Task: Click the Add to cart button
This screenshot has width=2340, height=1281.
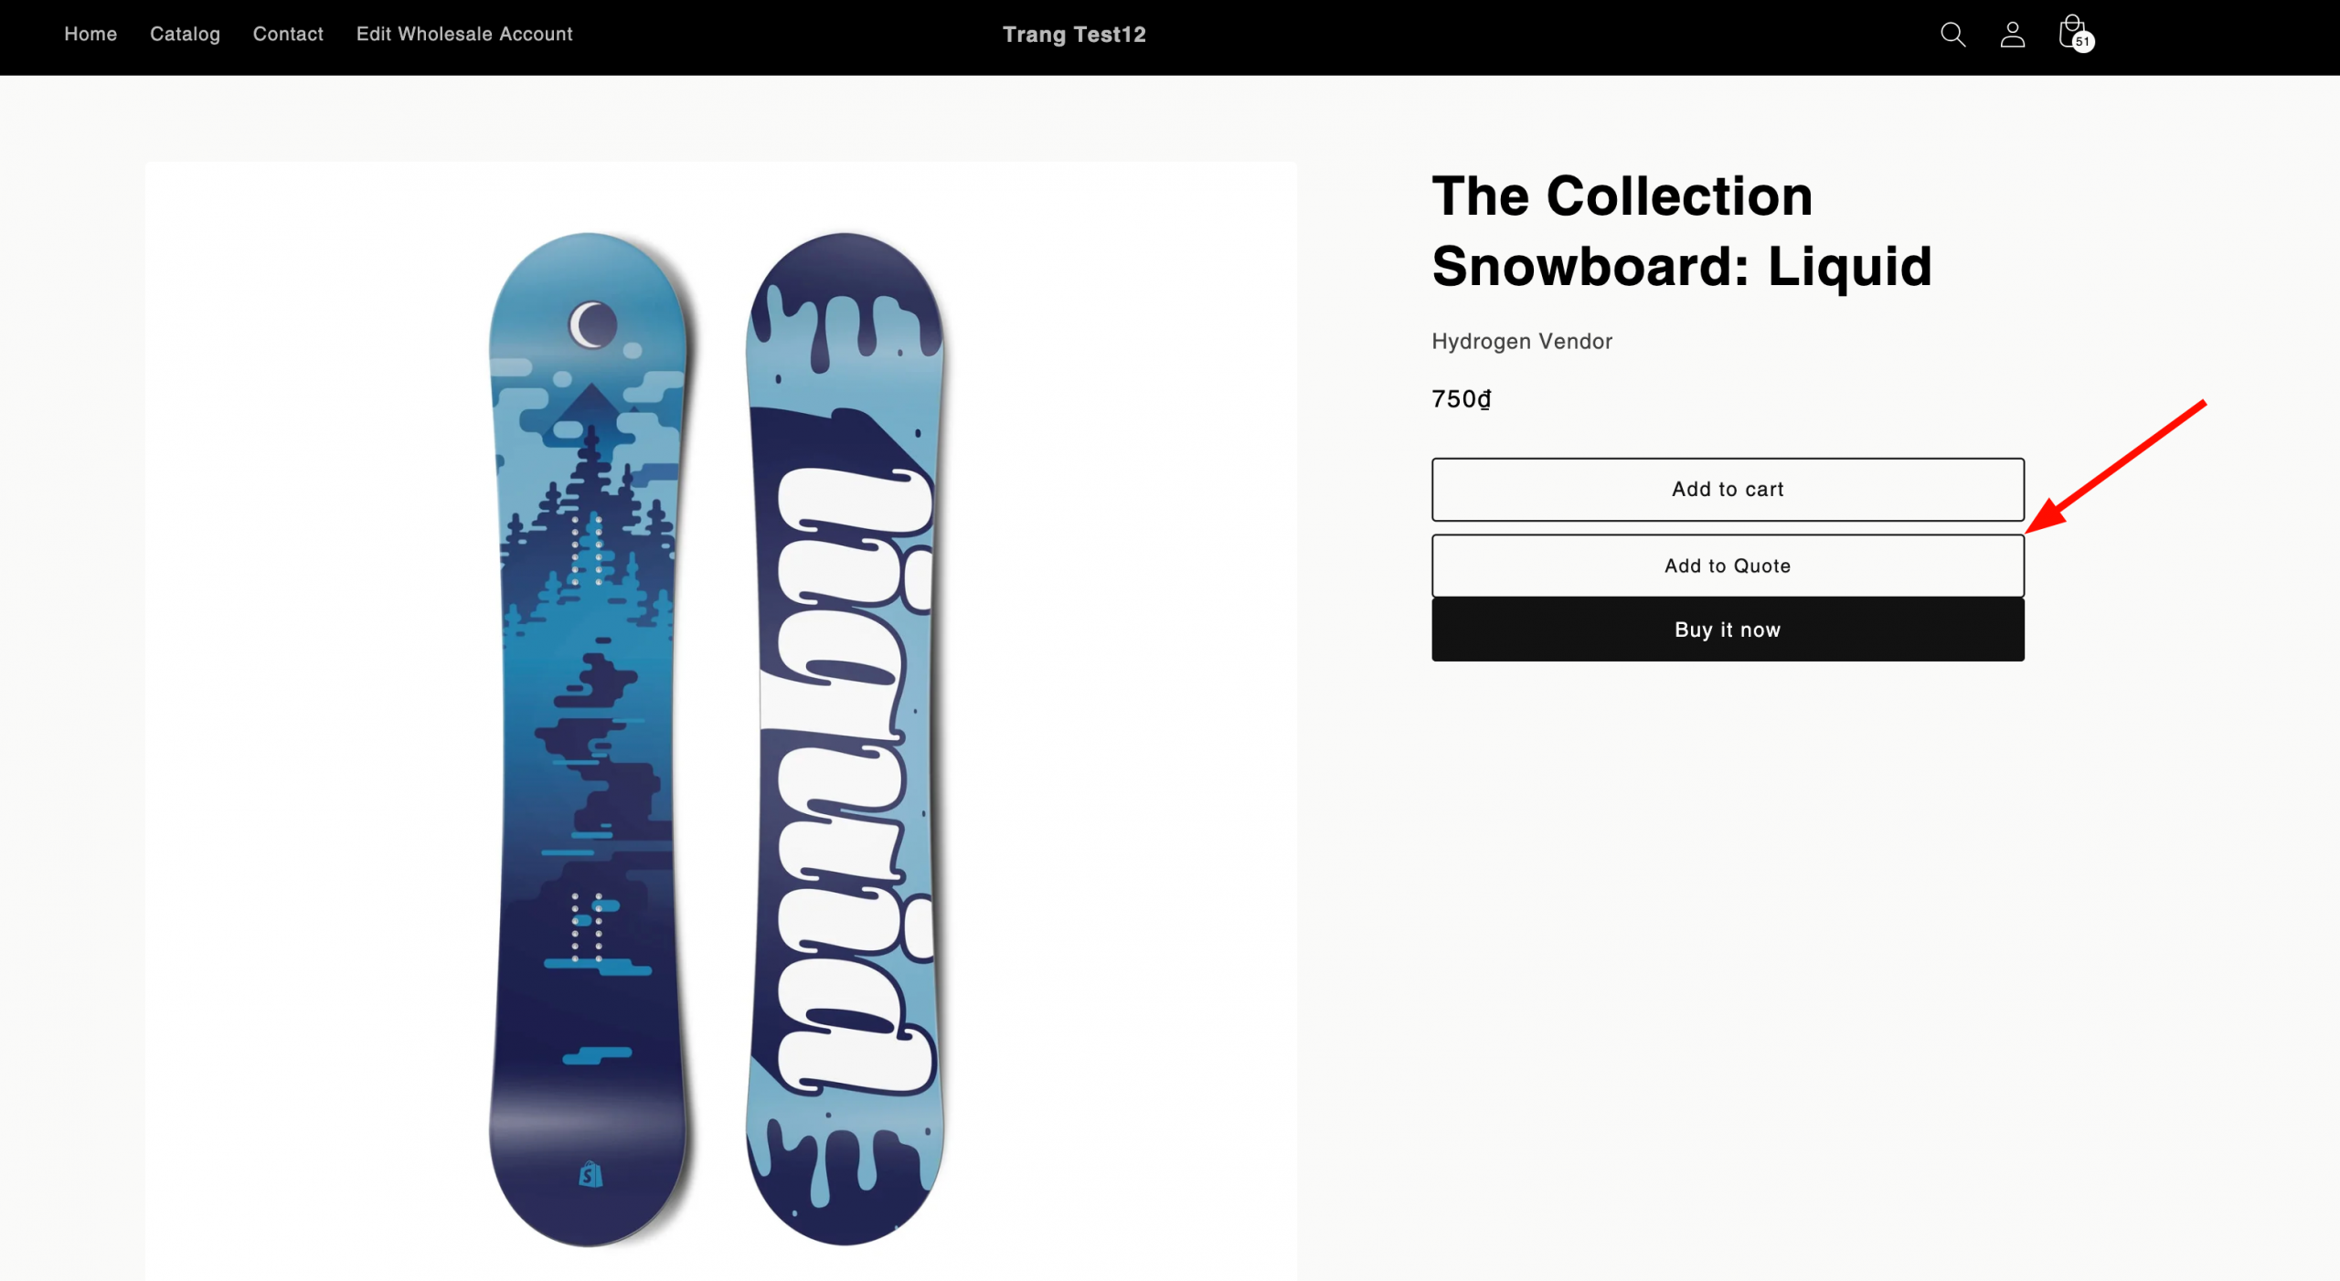Action: pos(1728,489)
